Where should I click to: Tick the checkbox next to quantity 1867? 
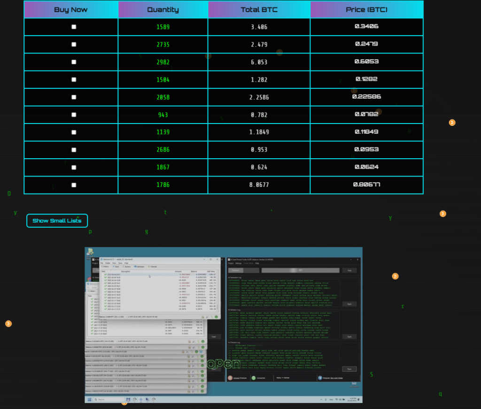point(74,167)
